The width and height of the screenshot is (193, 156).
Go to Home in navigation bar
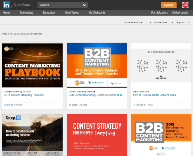coord(6,13)
